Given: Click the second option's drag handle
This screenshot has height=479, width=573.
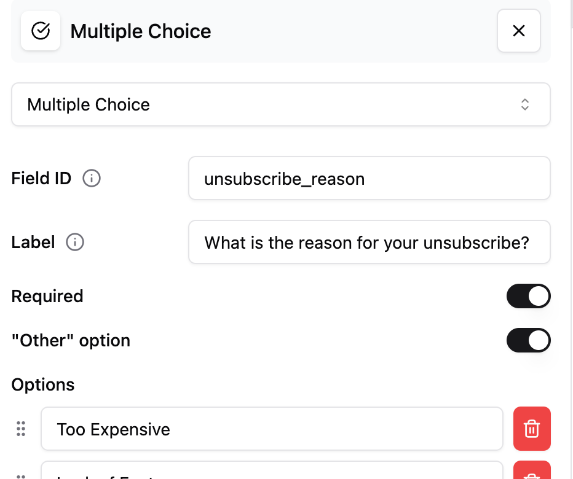Looking at the screenshot, I should pos(21,475).
